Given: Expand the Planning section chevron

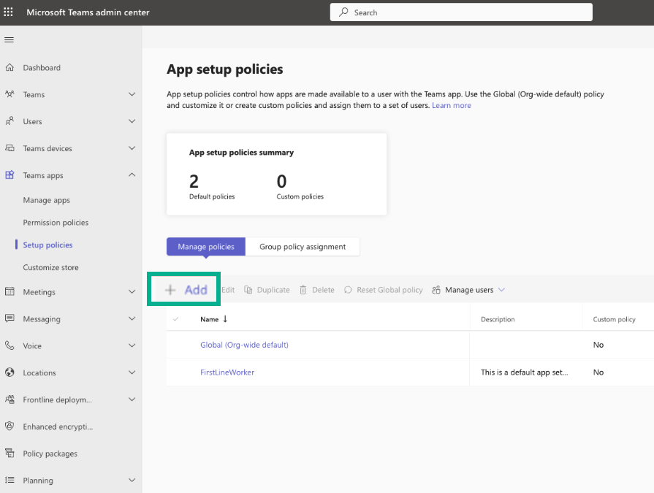Looking at the screenshot, I should (x=132, y=480).
